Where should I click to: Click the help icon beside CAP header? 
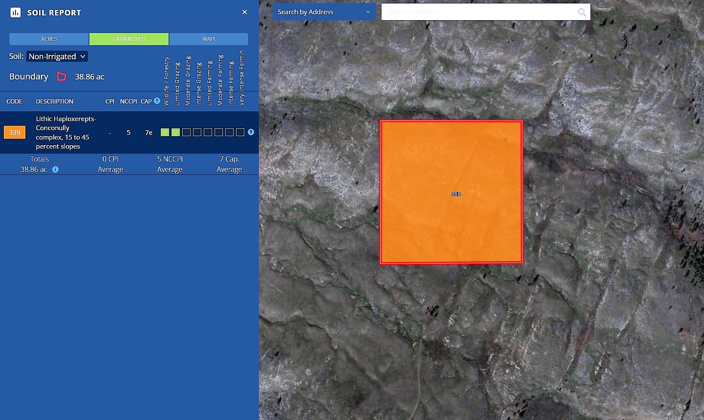point(157,101)
